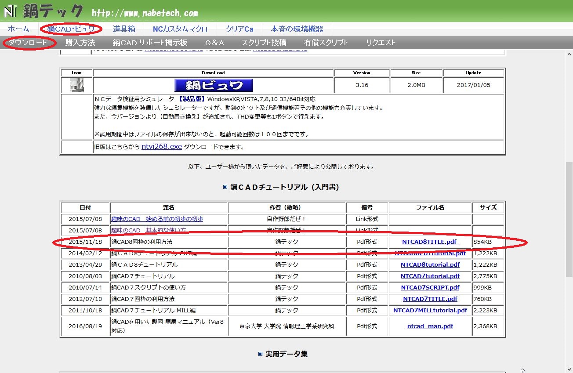Open the 鍋CAD・ビュワ navigation tab
573x373 pixels.
click(71, 29)
